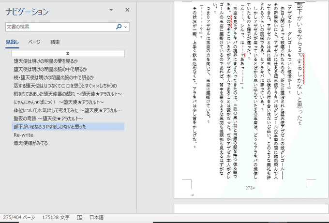
Task: Select heading 聖夜の奇跡
Action: click(48, 119)
